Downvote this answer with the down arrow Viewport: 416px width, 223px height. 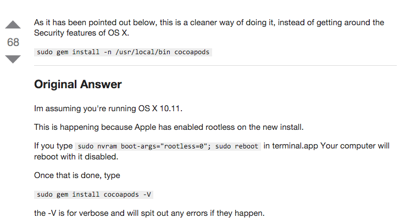click(13, 59)
